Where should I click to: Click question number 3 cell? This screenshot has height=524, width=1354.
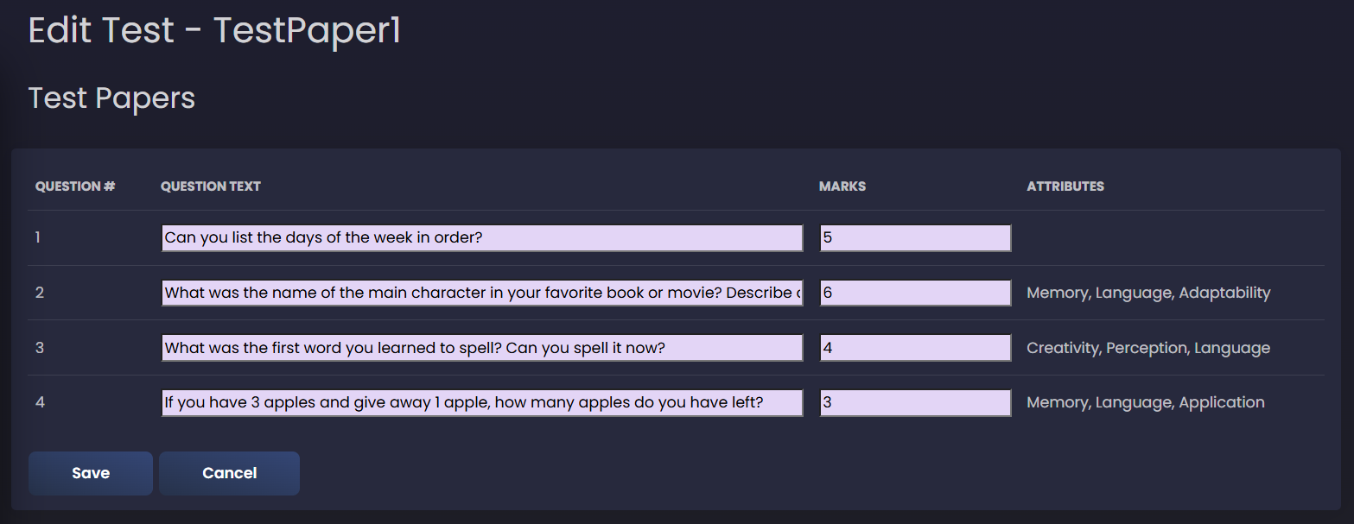[x=40, y=348]
